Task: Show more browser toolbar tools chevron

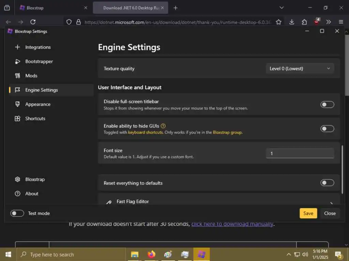Action: click(x=329, y=22)
